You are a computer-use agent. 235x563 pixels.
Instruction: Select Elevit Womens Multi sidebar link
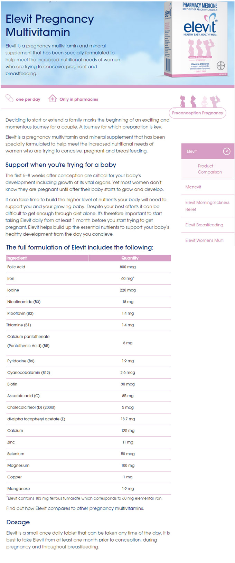coord(204,240)
